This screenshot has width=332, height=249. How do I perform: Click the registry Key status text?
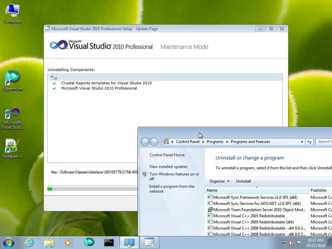[x=94, y=172]
